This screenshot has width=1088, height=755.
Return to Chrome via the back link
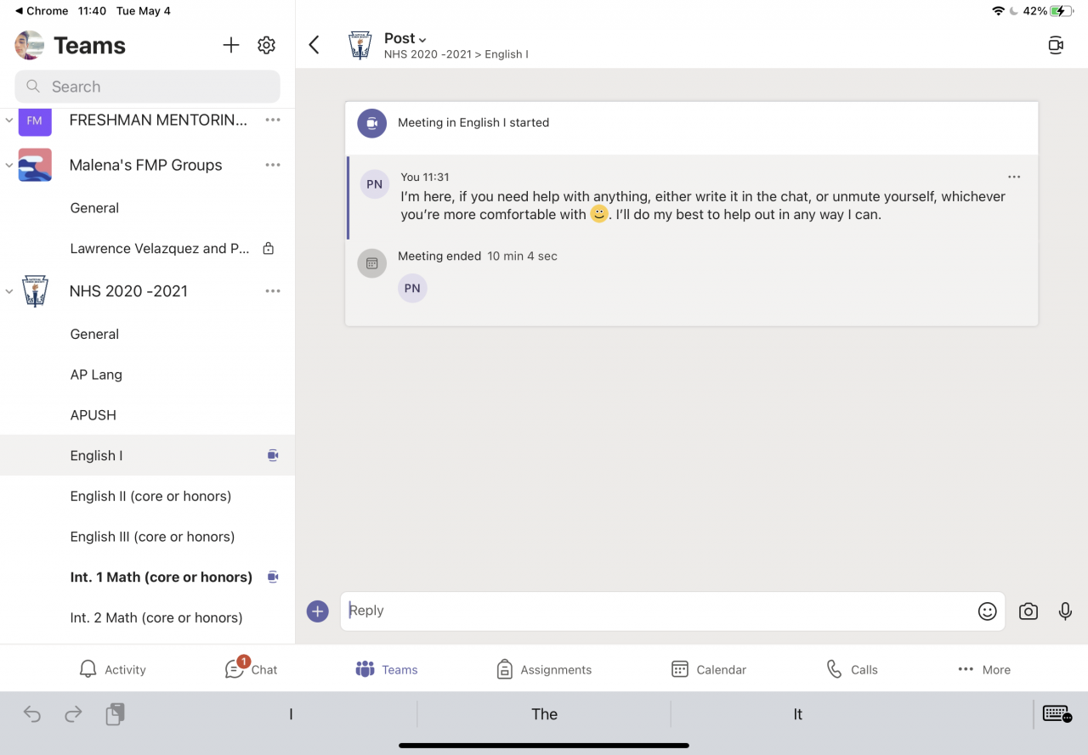click(x=42, y=11)
